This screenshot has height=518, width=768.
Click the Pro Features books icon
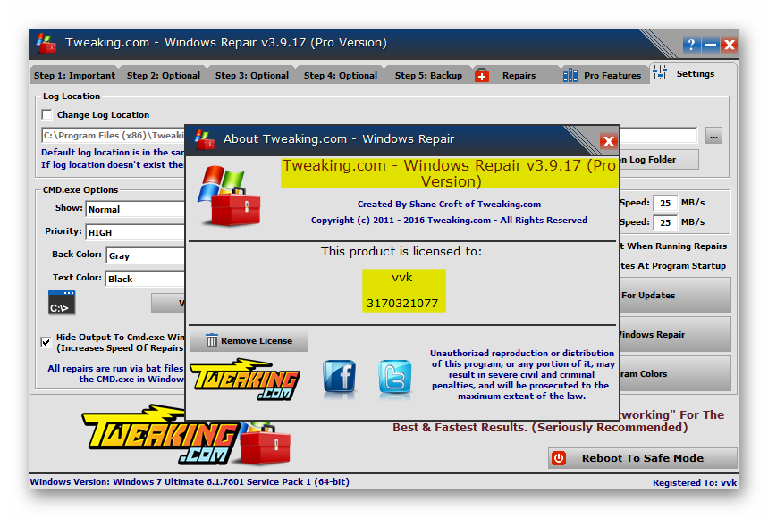[570, 75]
